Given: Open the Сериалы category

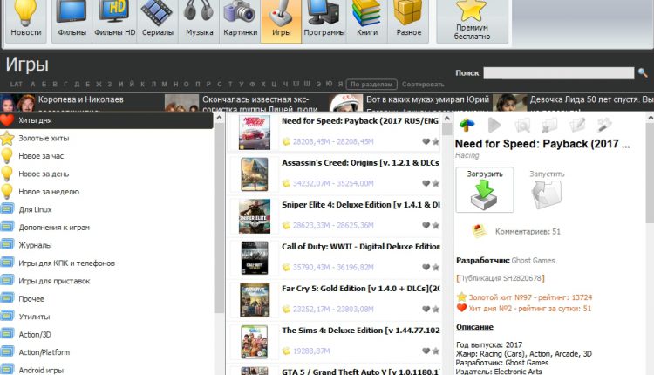Looking at the screenshot, I should tap(158, 21).
